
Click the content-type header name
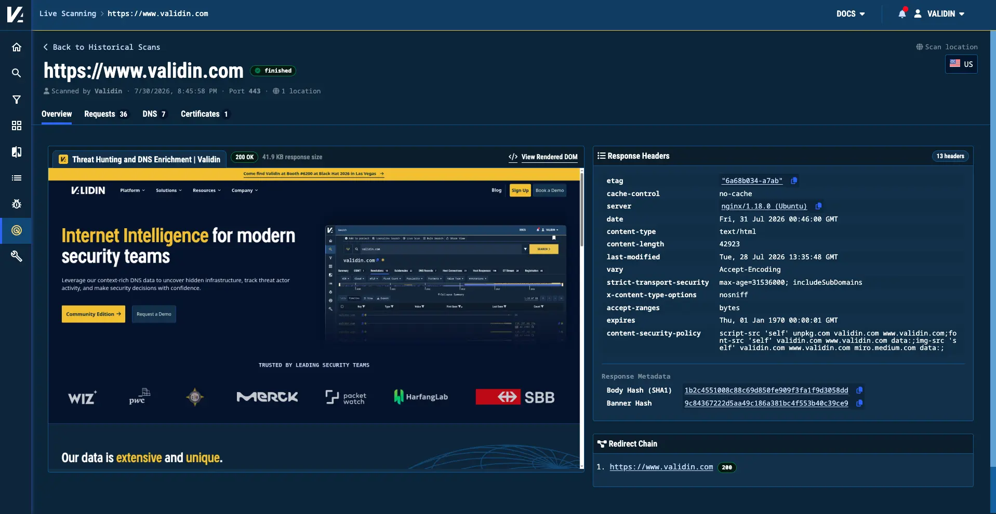point(631,231)
